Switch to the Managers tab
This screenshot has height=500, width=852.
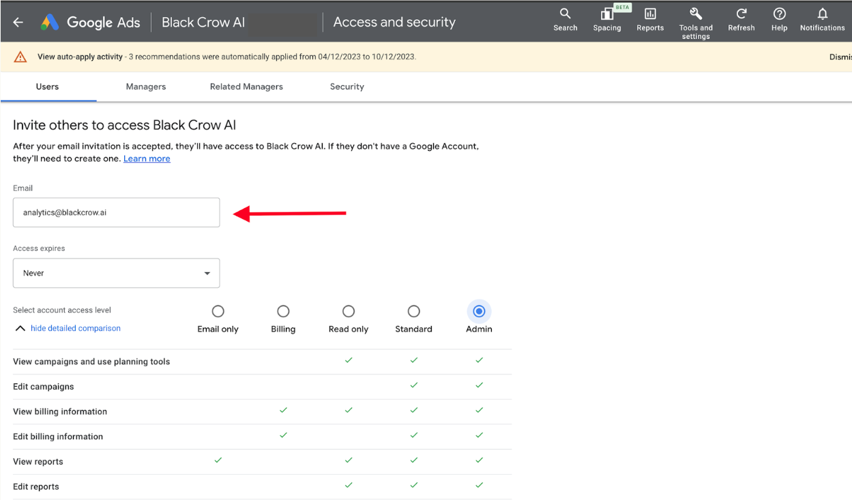tap(146, 87)
